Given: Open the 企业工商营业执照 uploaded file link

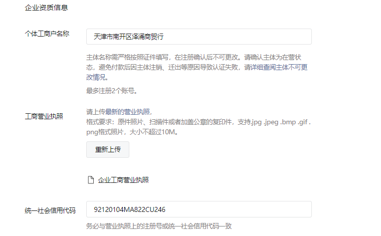Looking at the screenshot, I should (x=123, y=180).
